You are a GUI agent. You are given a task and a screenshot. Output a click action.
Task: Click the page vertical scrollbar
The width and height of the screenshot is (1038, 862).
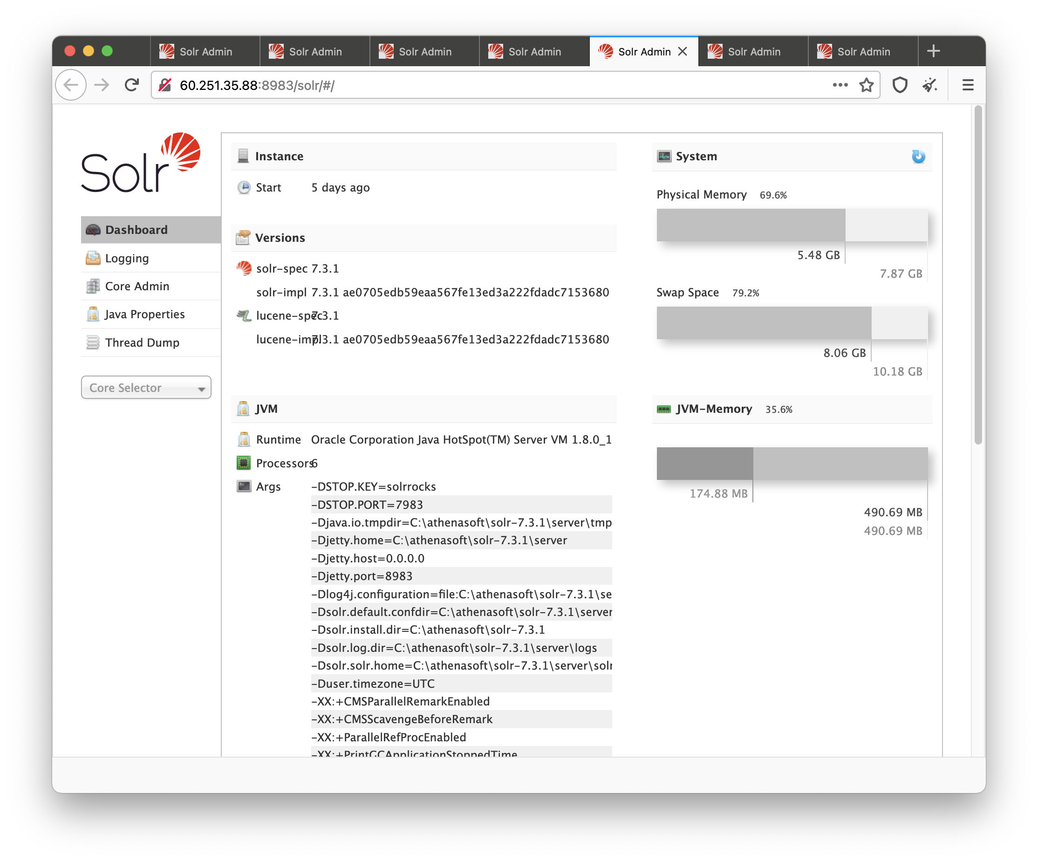(x=978, y=275)
